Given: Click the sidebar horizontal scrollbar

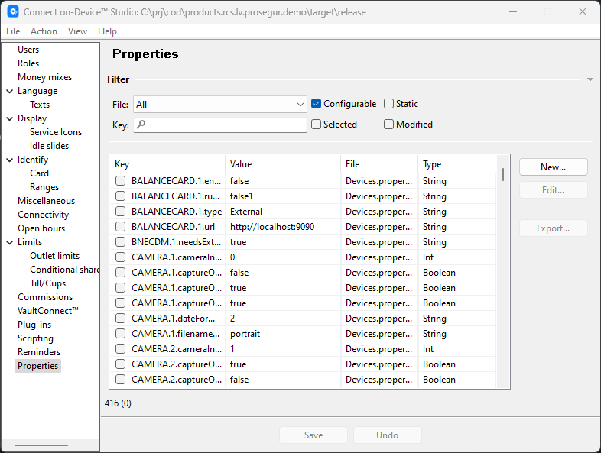Looking at the screenshot, I should point(41,445).
